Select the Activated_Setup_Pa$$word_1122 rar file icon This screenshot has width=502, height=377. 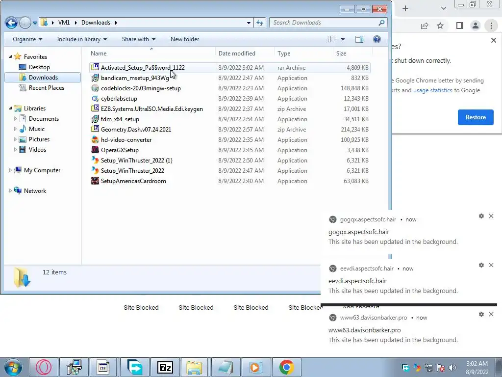click(95, 67)
